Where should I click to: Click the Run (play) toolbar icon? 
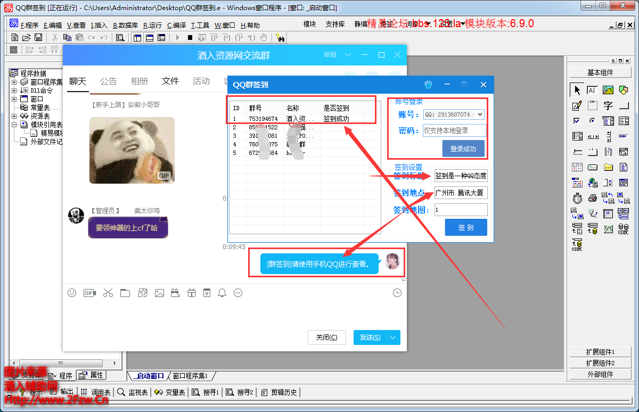177,38
